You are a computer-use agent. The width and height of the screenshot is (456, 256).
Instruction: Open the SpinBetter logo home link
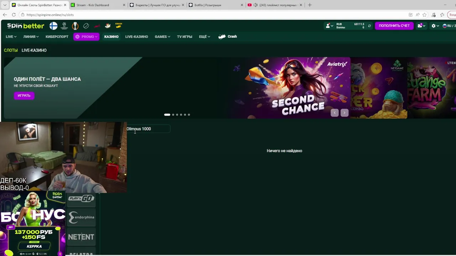tap(26, 26)
